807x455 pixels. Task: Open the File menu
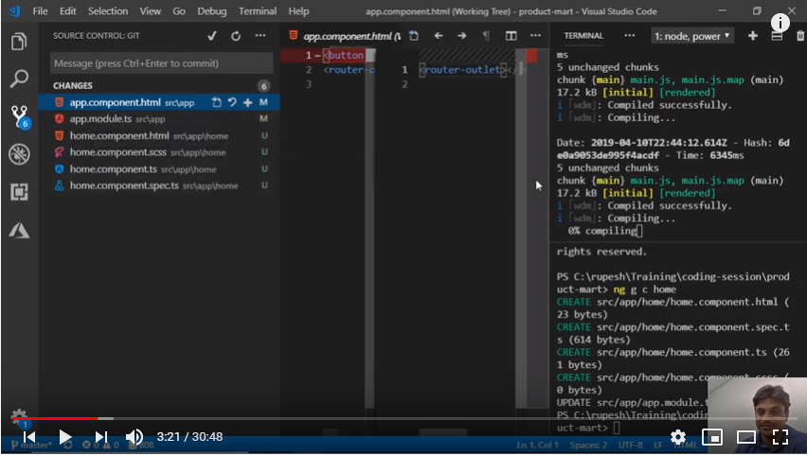pyautogui.click(x=40, y=10)
